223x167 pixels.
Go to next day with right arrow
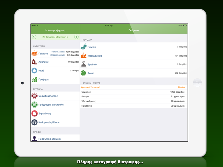76,37
